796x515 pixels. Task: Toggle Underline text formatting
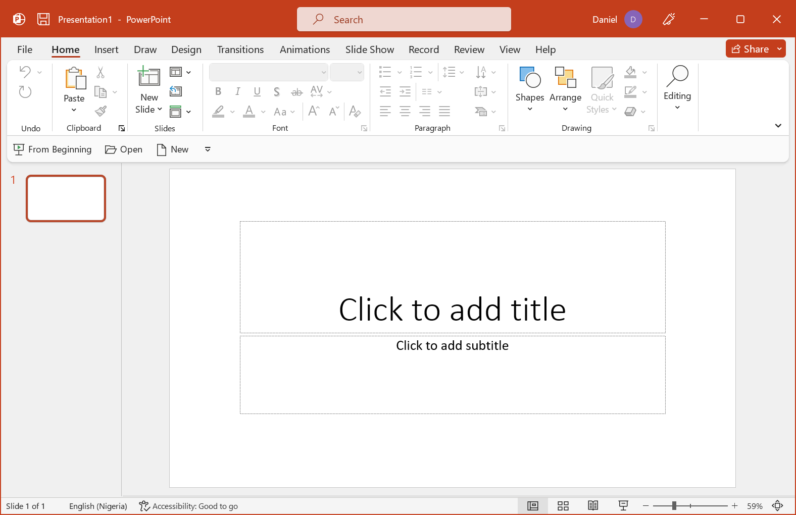[x=257, y=91]
